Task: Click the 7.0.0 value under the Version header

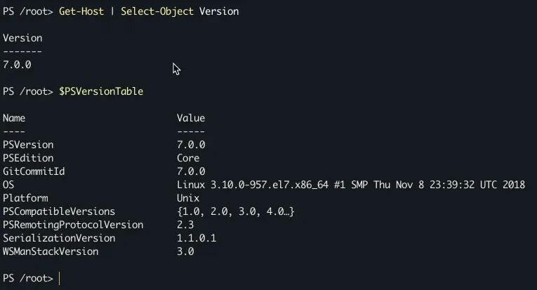Action: [17, 65]
